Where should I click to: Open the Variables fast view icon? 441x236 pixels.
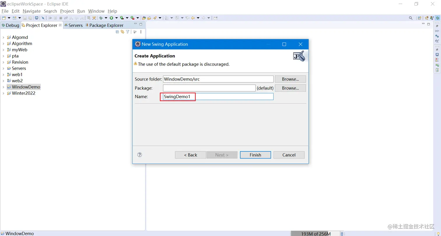click(437, 31)
